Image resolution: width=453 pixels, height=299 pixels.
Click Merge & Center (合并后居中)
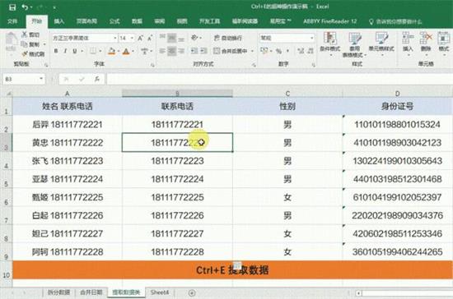231,51
